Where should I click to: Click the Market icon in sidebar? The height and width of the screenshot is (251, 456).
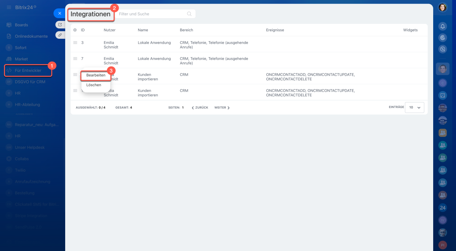(9, 59)
